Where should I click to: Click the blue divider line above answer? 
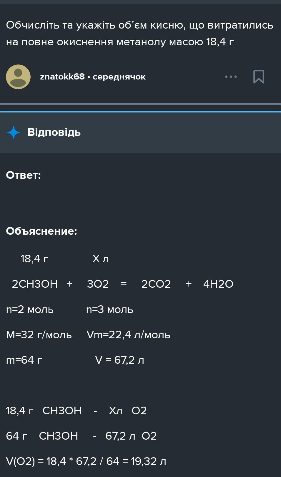point(140,112)
